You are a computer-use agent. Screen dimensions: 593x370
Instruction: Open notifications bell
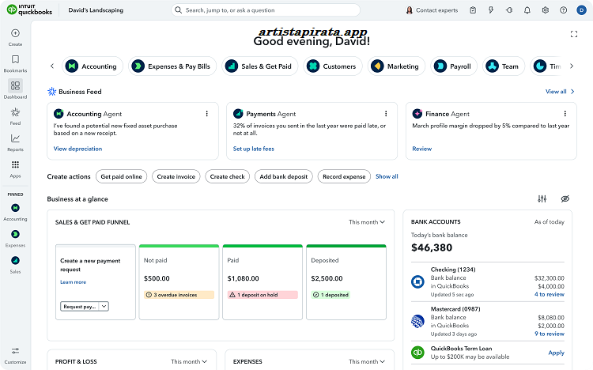[527, 10]
